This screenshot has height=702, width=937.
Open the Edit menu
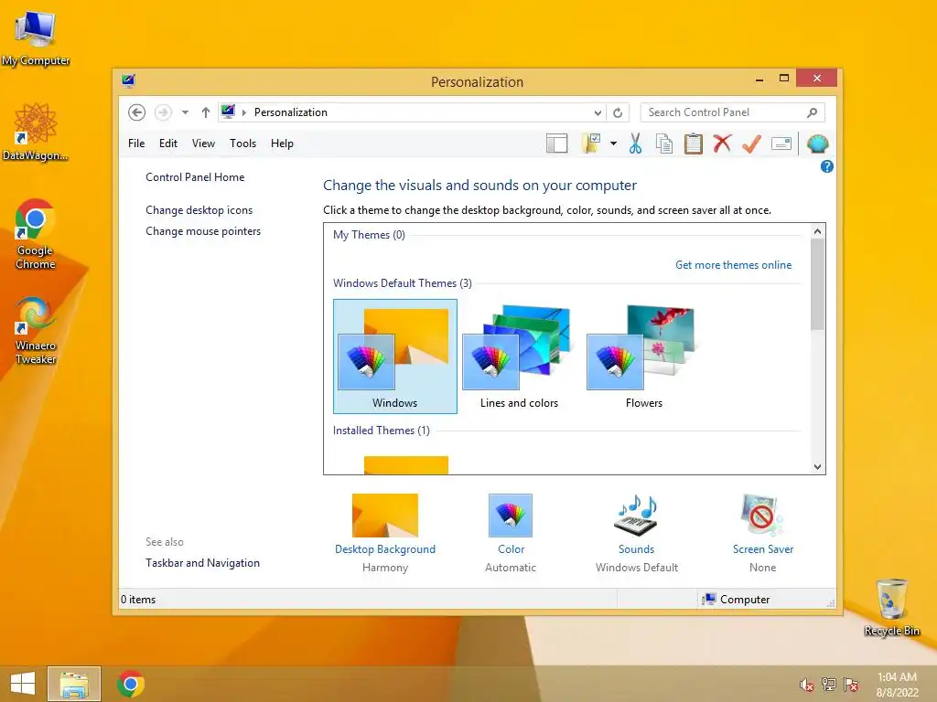point(168,144)
